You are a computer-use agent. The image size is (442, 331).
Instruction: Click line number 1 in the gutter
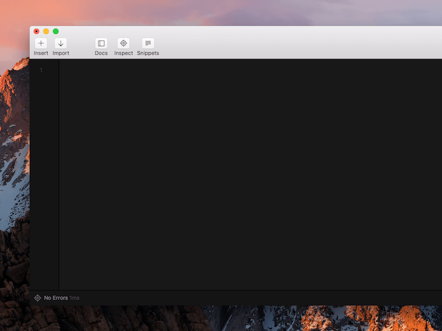41,71
